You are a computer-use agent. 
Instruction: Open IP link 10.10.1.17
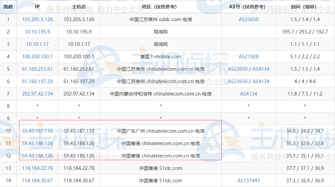pos(38,44)
